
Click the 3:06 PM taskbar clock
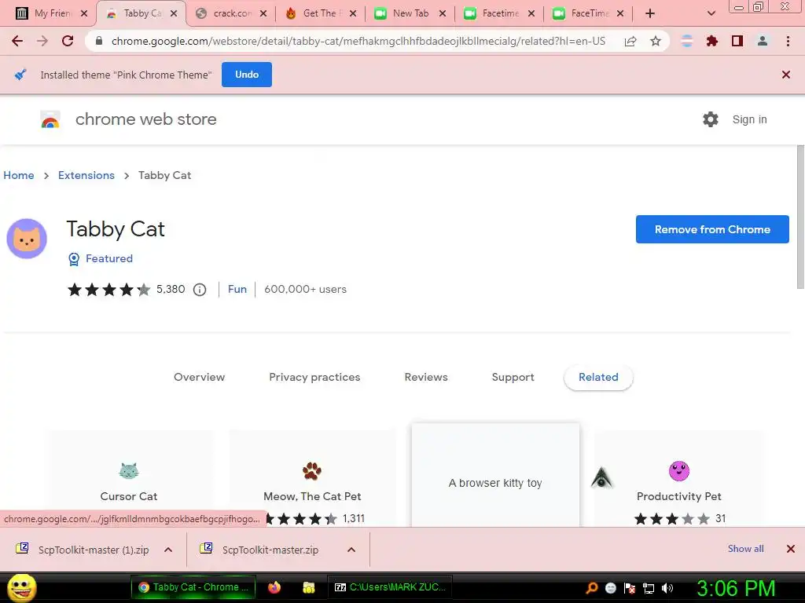coord(736,588)
